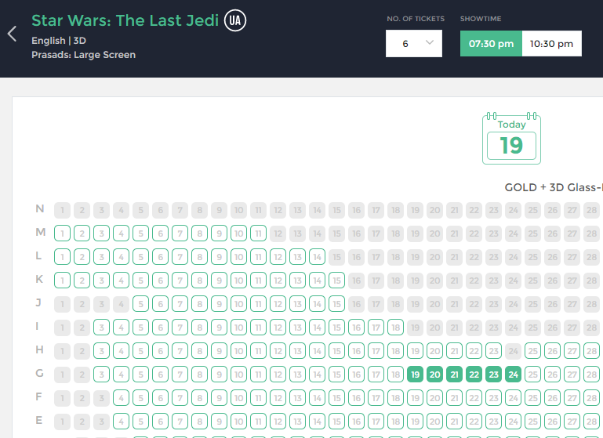Select seat 13 in row K
The height and width of the screenshot is (438, 603).
298,281
